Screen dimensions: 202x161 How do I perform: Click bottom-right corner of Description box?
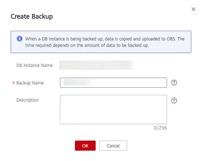[x=166, y=123]
